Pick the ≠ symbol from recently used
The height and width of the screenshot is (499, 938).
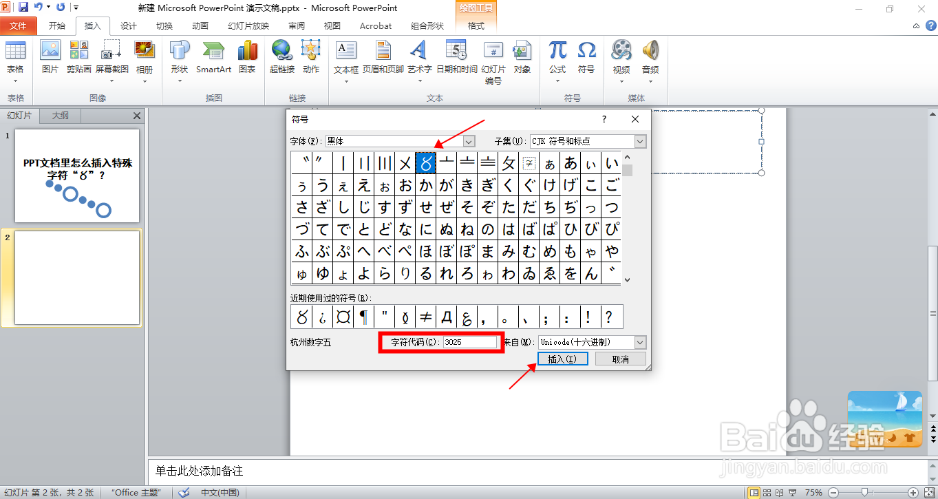426,317
